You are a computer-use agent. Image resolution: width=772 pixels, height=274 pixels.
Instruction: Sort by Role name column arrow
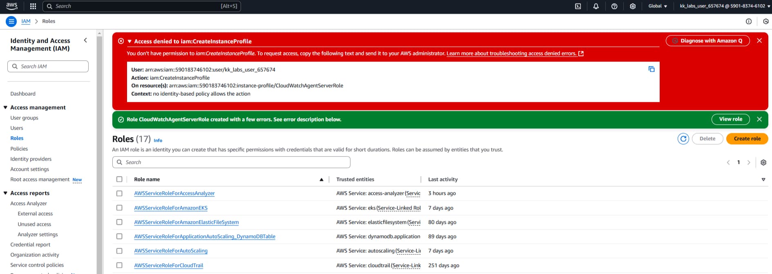(x=321, y=179)
